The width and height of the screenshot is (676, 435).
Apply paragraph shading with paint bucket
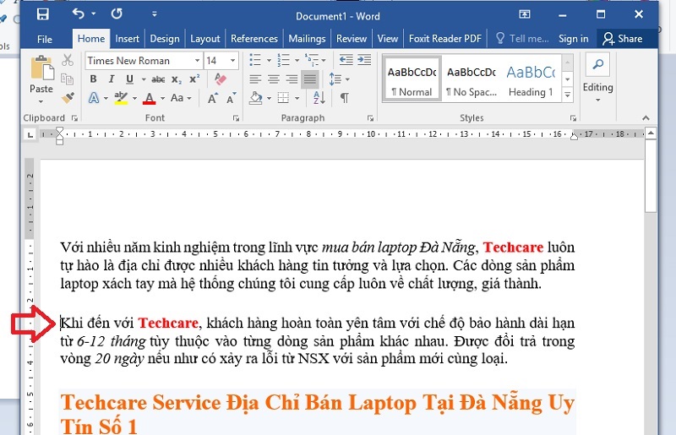pyautogui.click(x=256, y=98)
